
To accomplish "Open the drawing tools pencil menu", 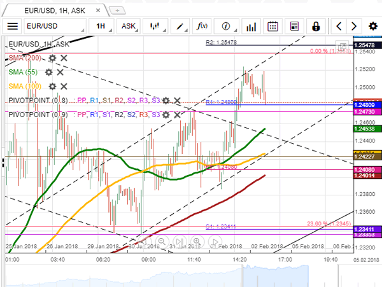I will tap(181, 26).
